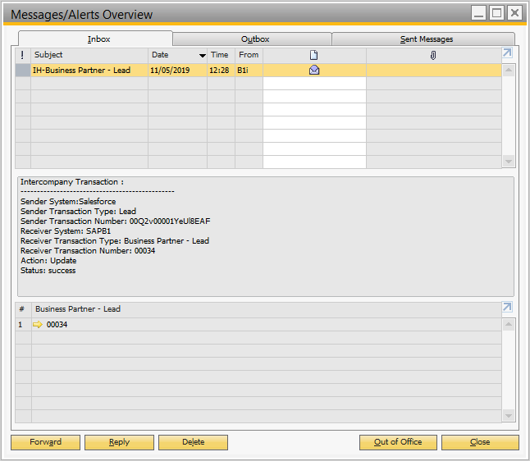530x461 pixels.
Task: Maximize the Messages/Alerts Overview window
Action: point(496,13)
